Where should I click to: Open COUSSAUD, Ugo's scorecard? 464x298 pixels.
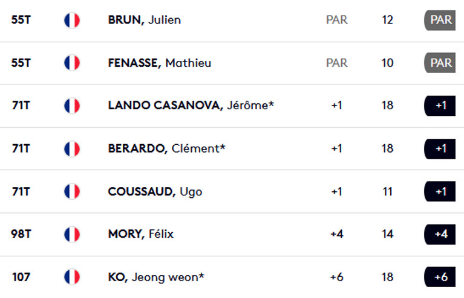155,192
